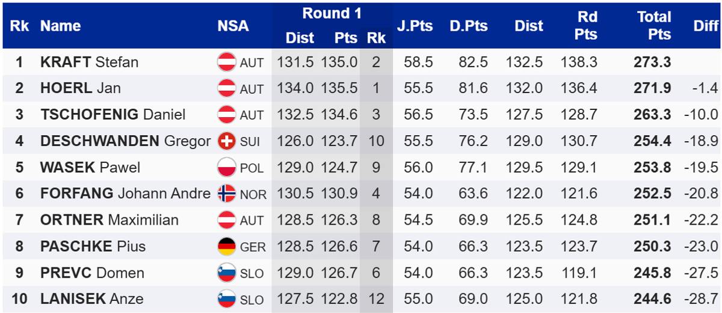Viewport: 722px width, 313px height.
Task: Click Slovenia flag icon for PREVC Domen
Action: click(226, 273)
